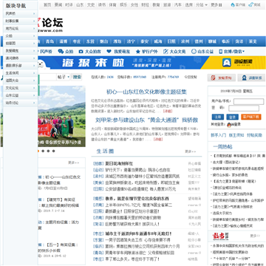
Task: Click the pencil-note icon for 大众文苑
Action: pos(166,52)
